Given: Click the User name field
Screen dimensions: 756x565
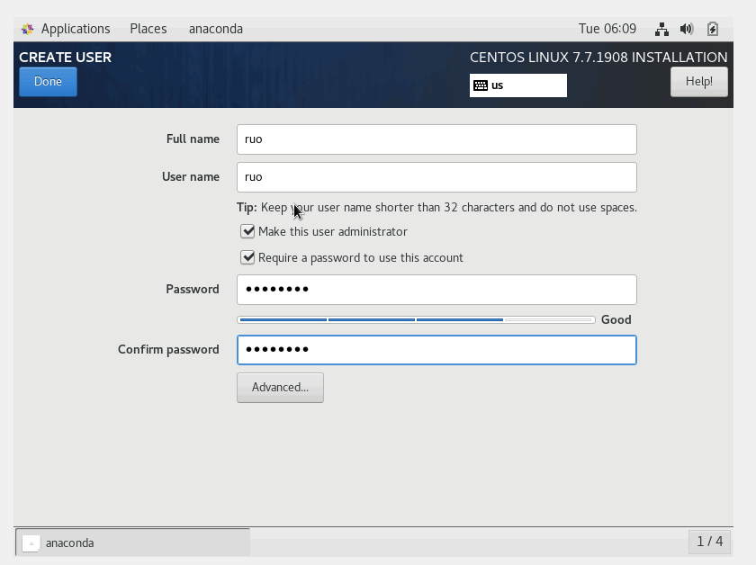Looking at the screenshot, I should tap(436, 177).
